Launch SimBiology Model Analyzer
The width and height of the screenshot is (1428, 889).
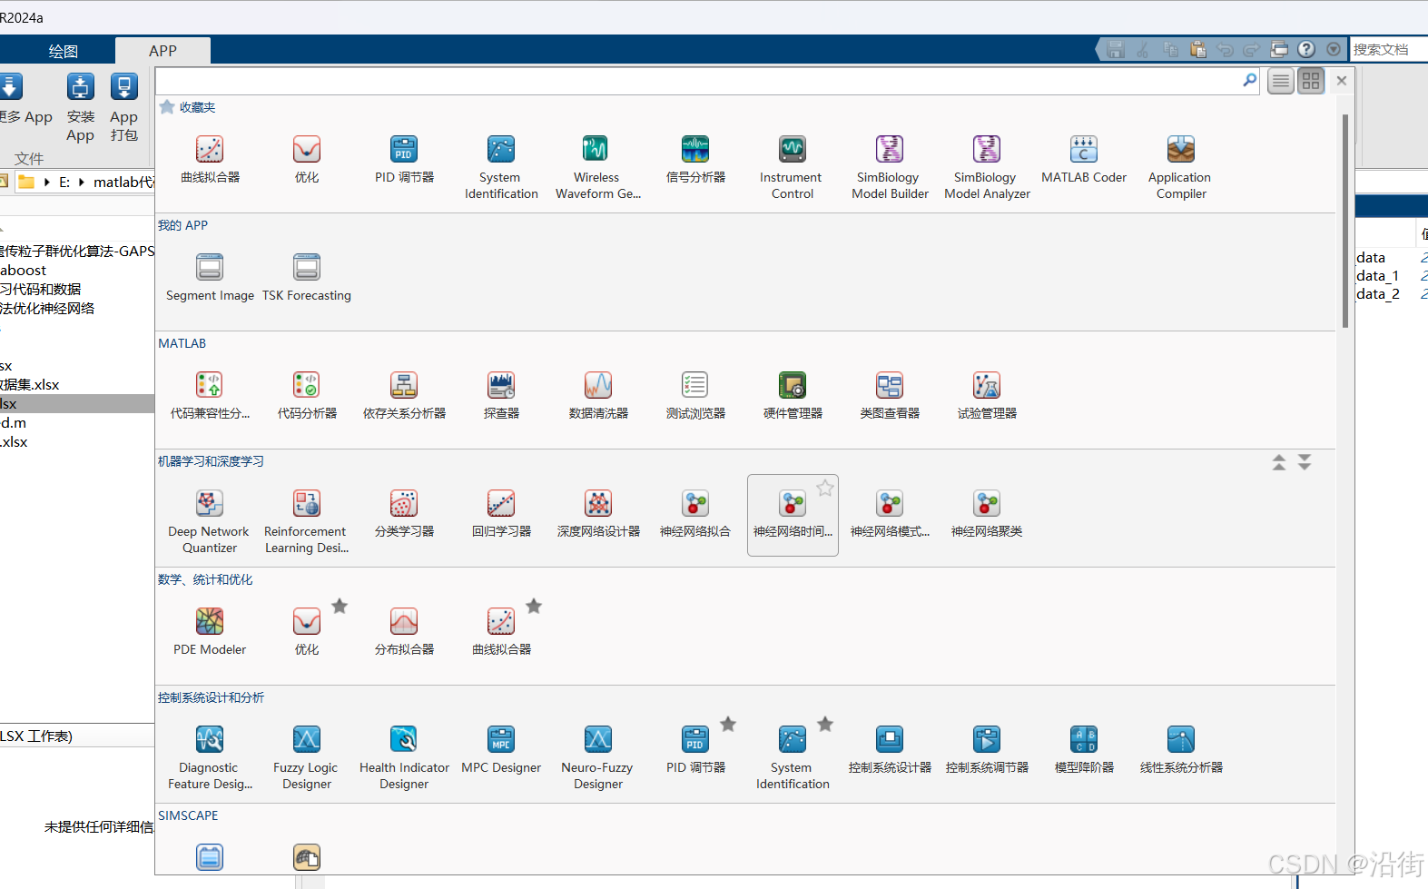tap(987, 167)
